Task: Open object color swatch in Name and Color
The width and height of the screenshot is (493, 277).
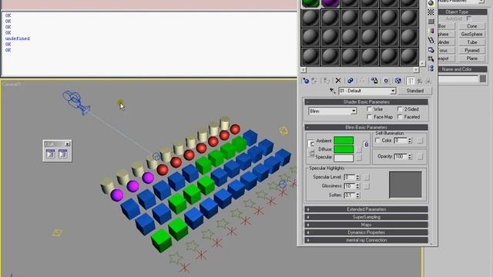Action: click(x=483, y=78)
